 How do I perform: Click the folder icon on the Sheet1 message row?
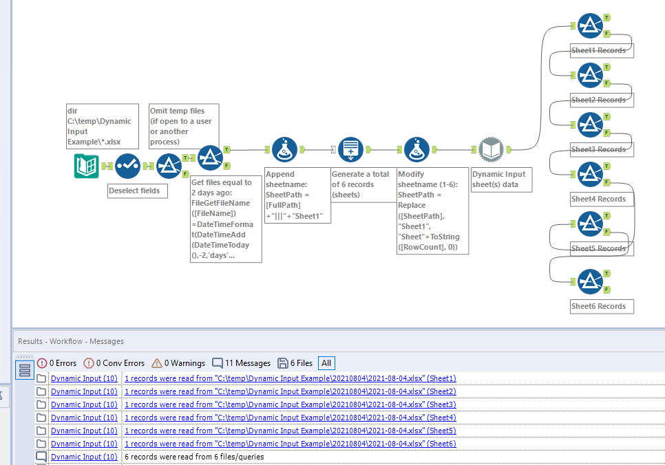pyautogui.click(x=41, y=378)
